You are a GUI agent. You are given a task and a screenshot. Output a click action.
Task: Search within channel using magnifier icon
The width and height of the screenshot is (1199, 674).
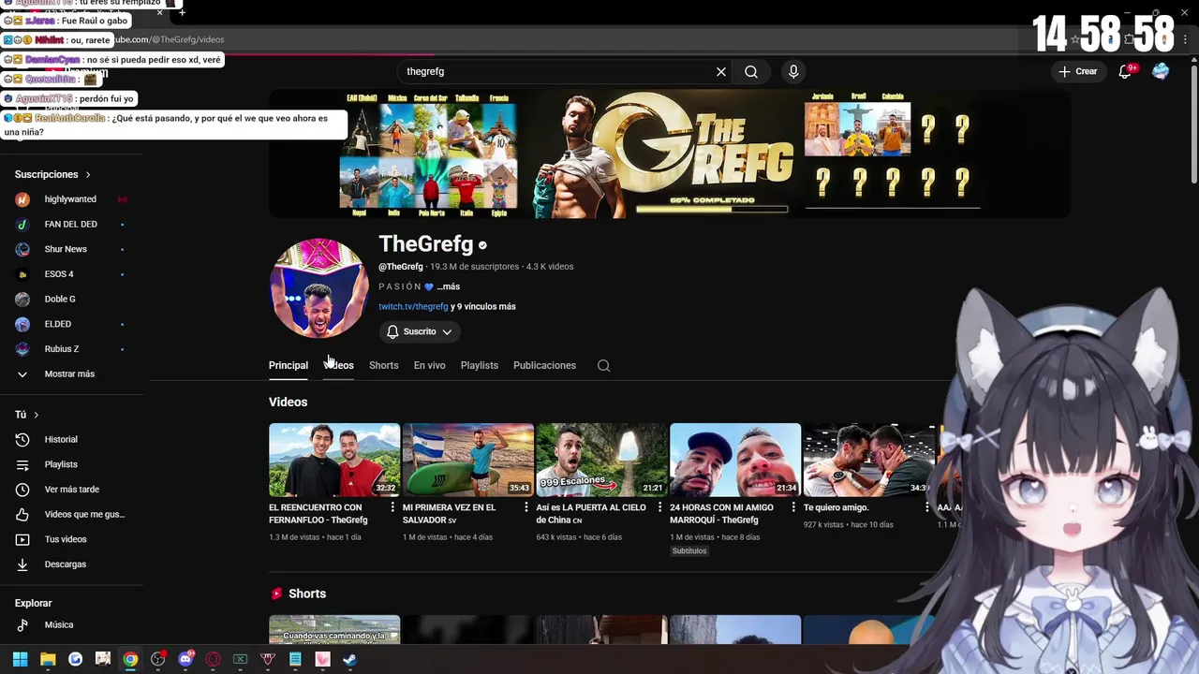pos(604,366)
